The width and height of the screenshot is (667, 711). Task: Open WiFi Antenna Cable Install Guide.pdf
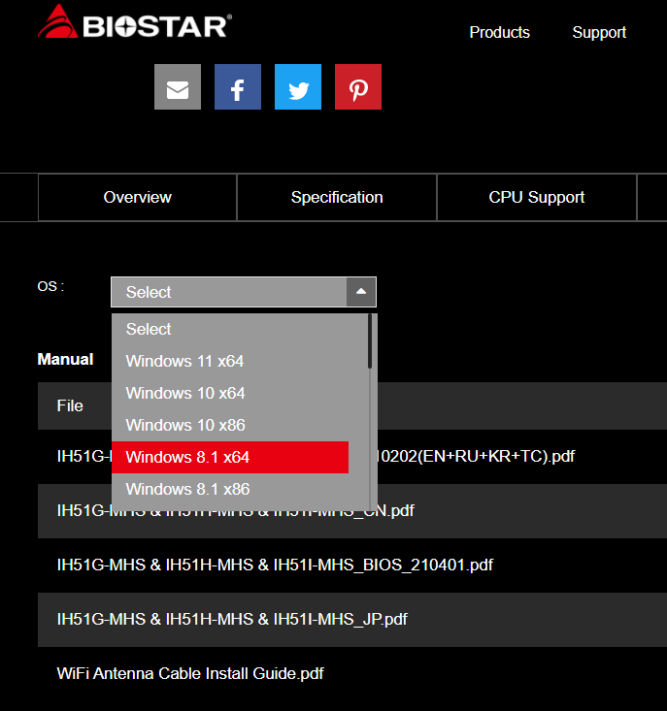coord(190,673)
